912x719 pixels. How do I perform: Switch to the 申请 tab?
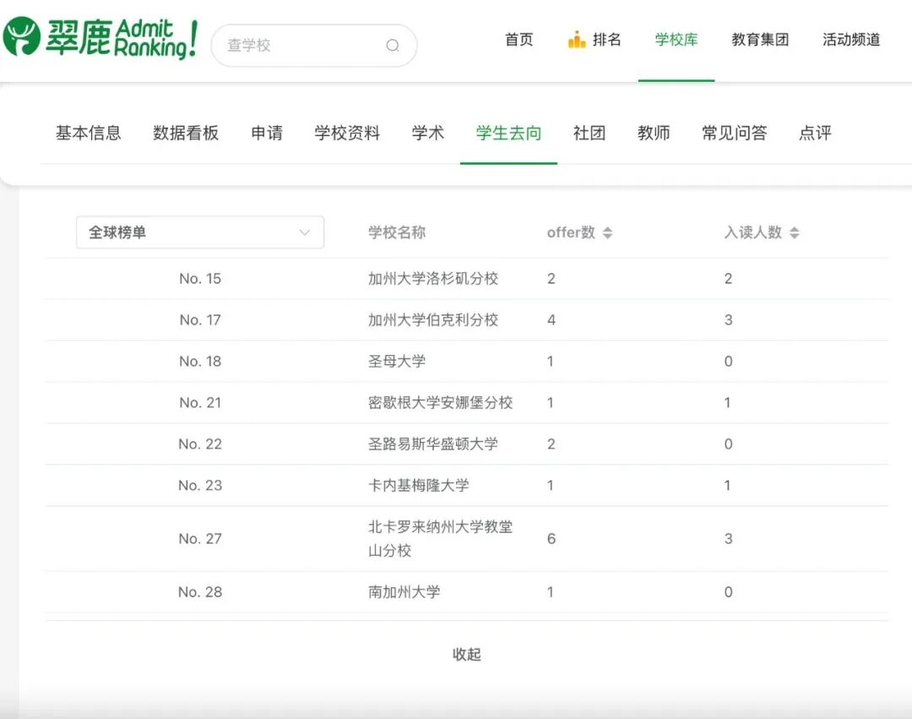coord(267,133)
